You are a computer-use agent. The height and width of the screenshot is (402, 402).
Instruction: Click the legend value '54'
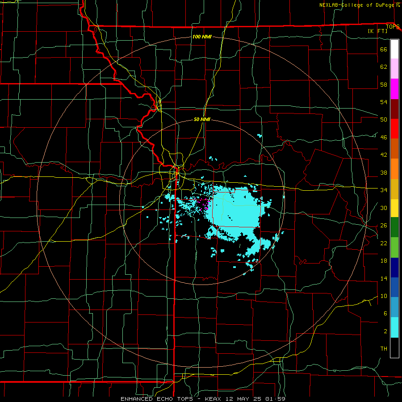tap(384, 102)
